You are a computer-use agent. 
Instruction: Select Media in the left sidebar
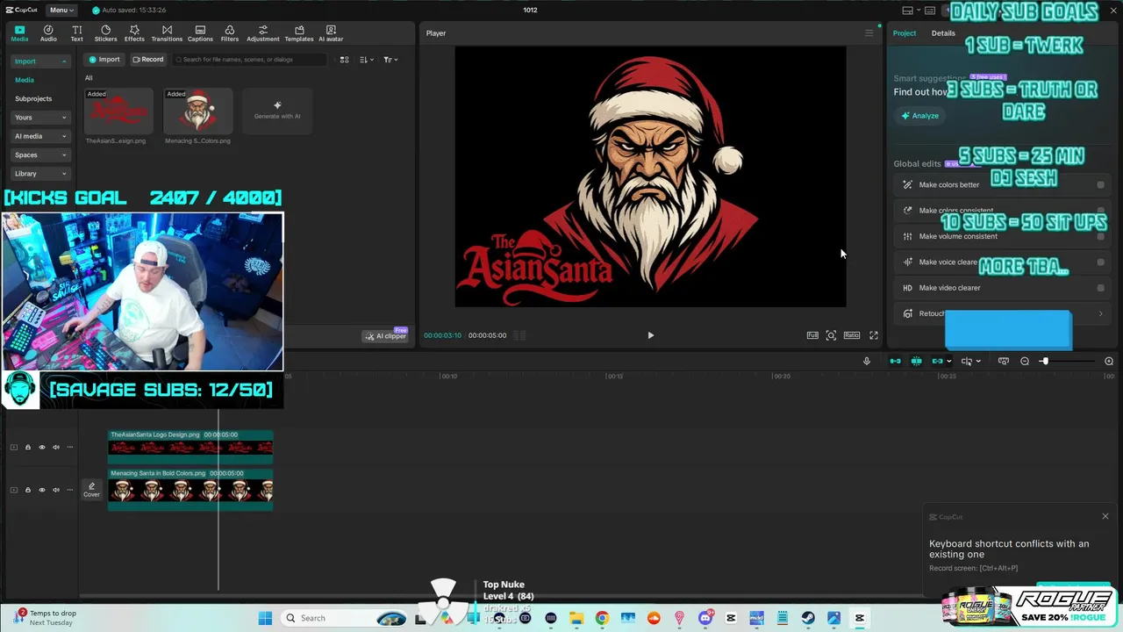coord(25,80)
